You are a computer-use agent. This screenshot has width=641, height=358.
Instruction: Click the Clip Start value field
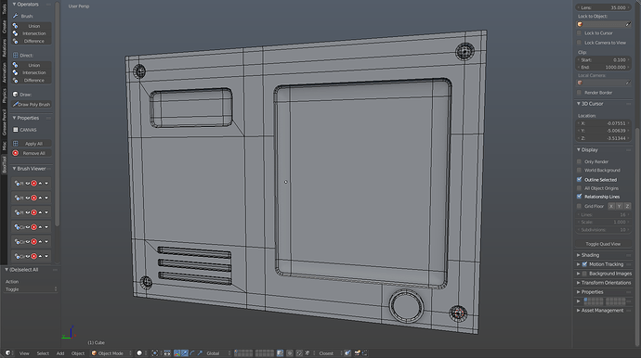point(604,60)
